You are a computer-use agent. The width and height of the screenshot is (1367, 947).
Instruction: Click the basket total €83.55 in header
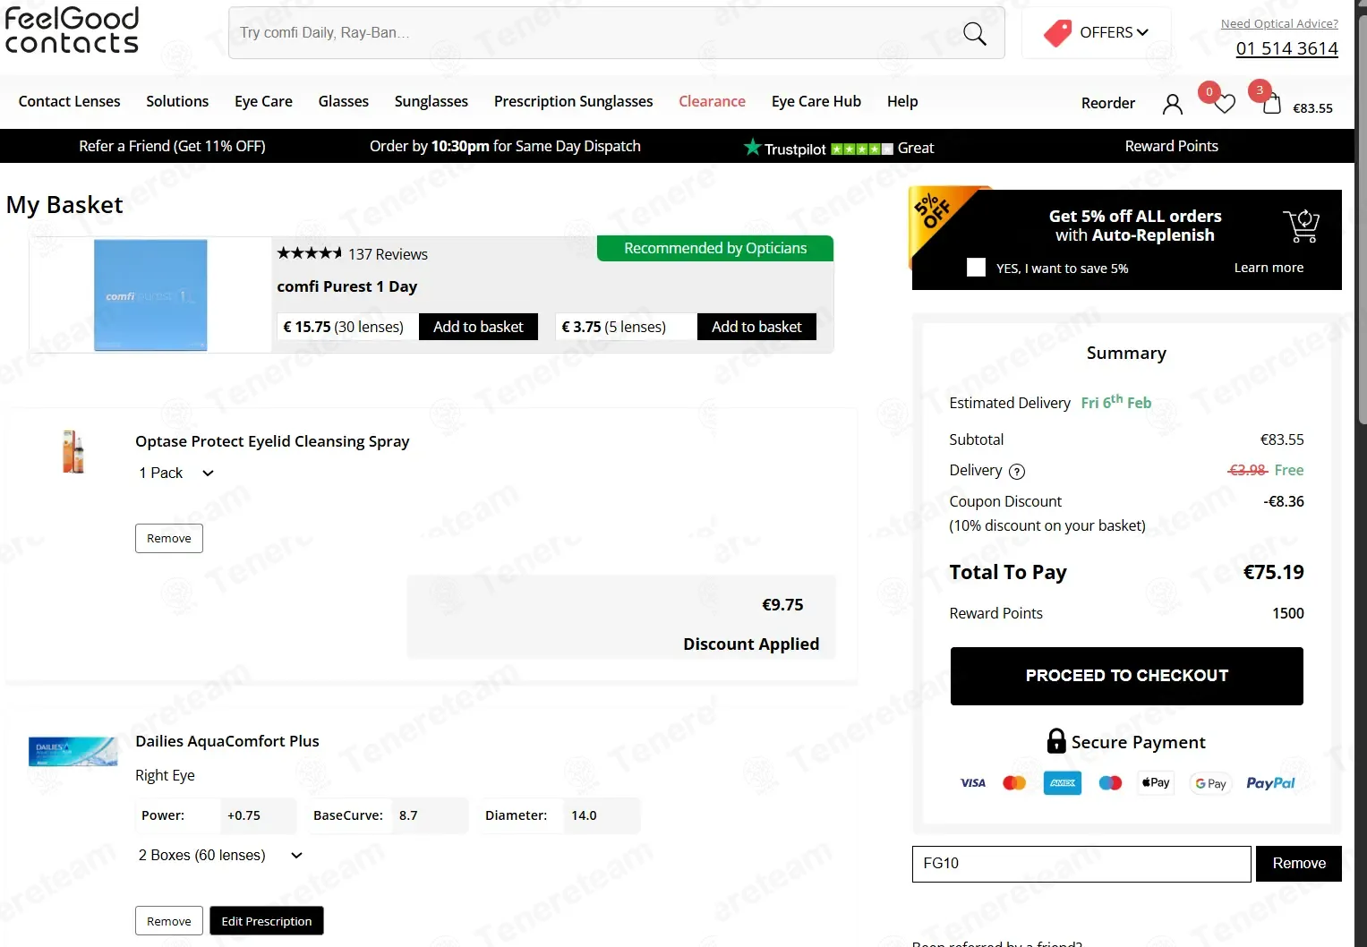(x=1312, y=108)
